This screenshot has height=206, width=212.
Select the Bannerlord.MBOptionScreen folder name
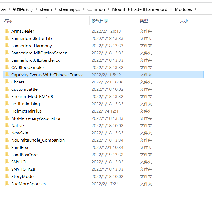tap(39, 53)
